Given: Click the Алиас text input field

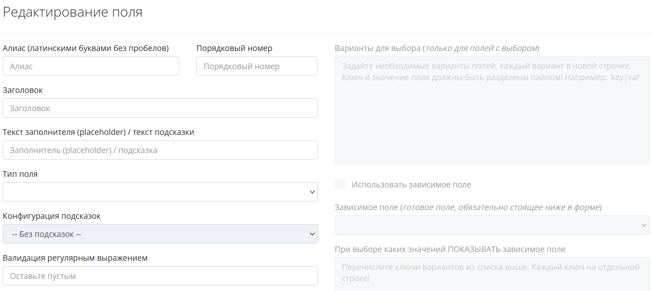Looking at the screenshot, I should coord(91,66).
